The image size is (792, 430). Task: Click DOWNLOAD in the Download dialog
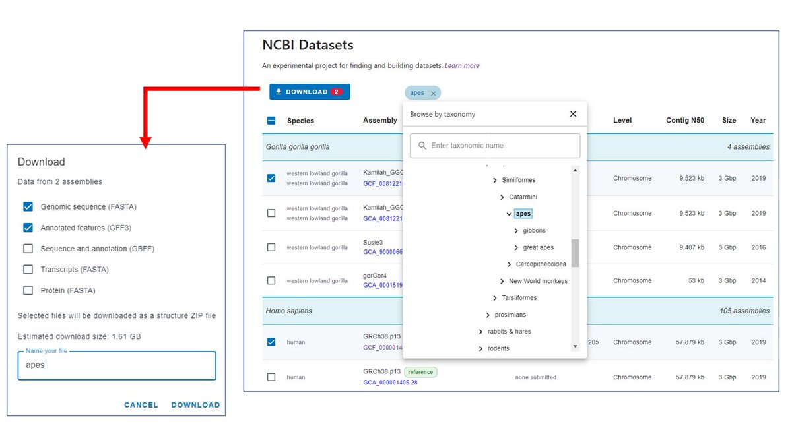(x=195, y=405)
